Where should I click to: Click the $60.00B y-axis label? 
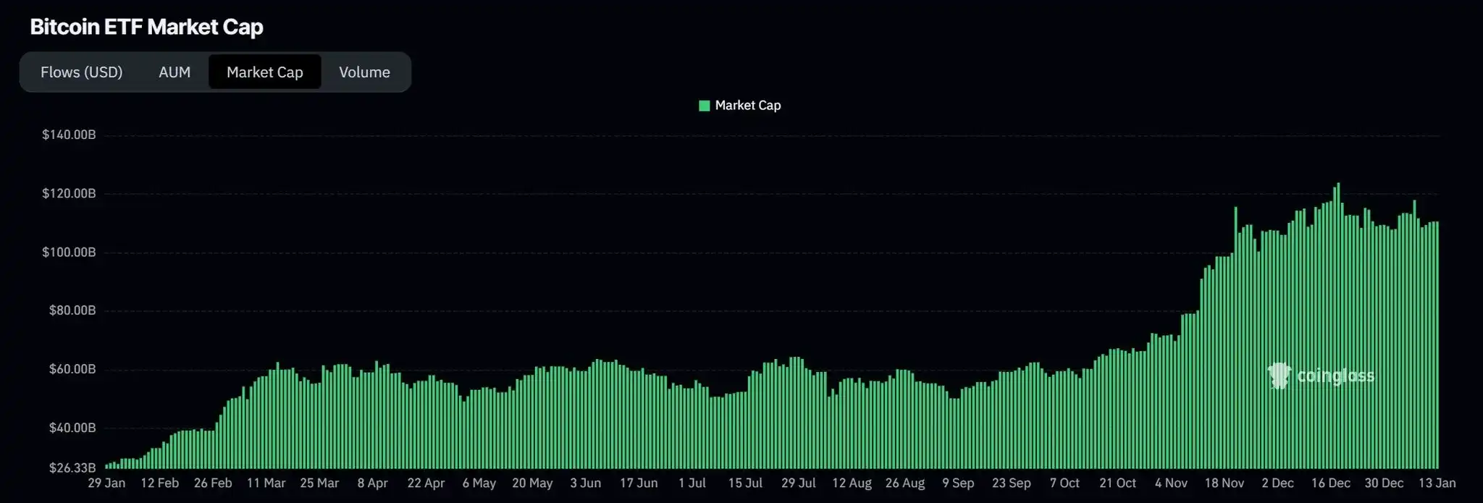72,369
